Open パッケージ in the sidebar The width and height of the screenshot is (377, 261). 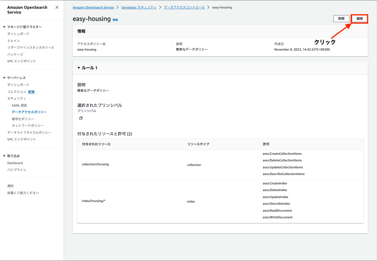click(15, 54)
